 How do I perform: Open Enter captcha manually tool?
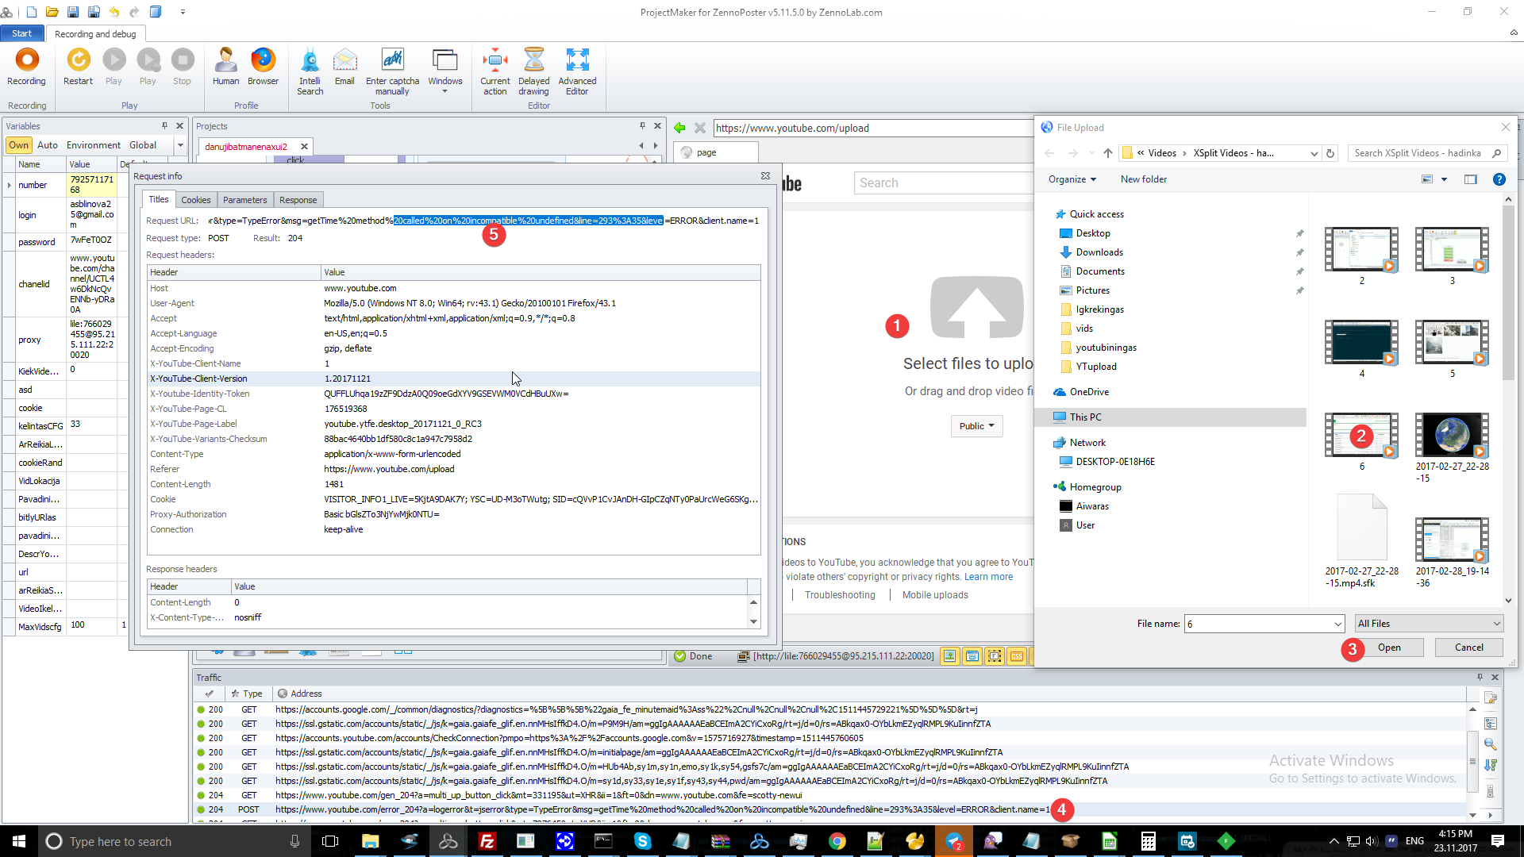coord(392,71)
